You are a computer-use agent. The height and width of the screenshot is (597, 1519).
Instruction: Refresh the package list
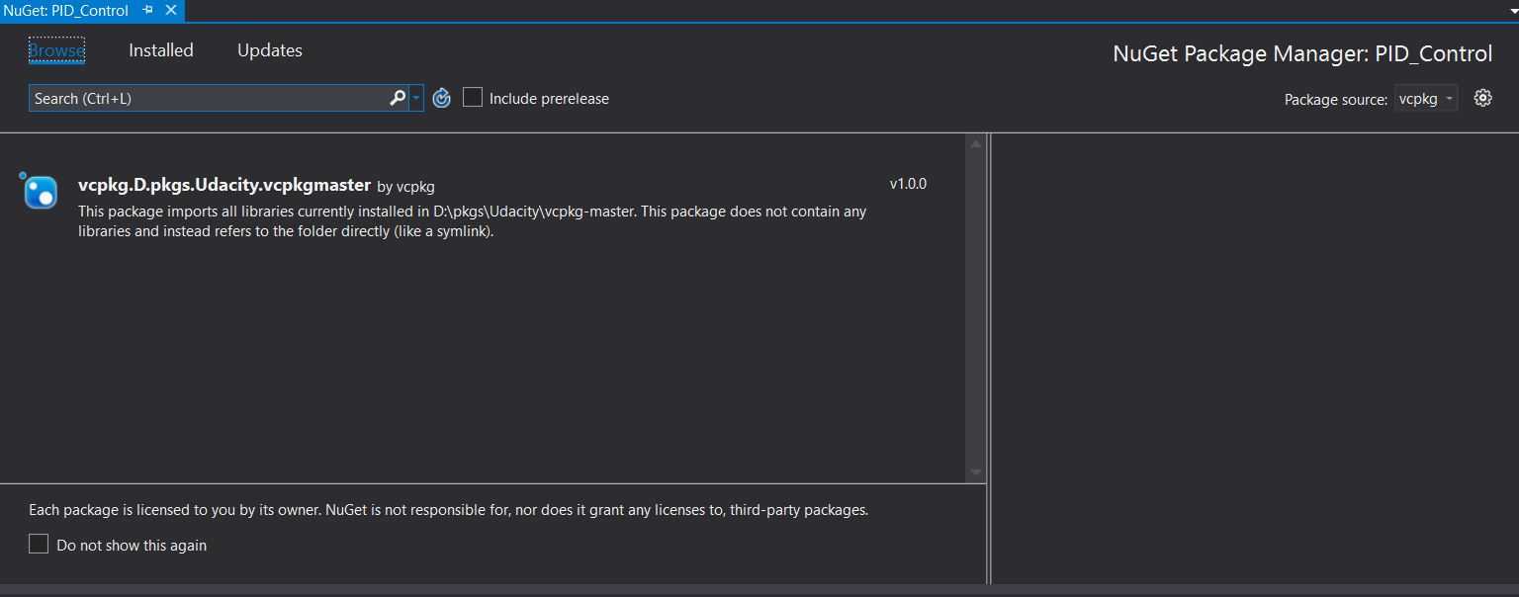click(442, 98)
